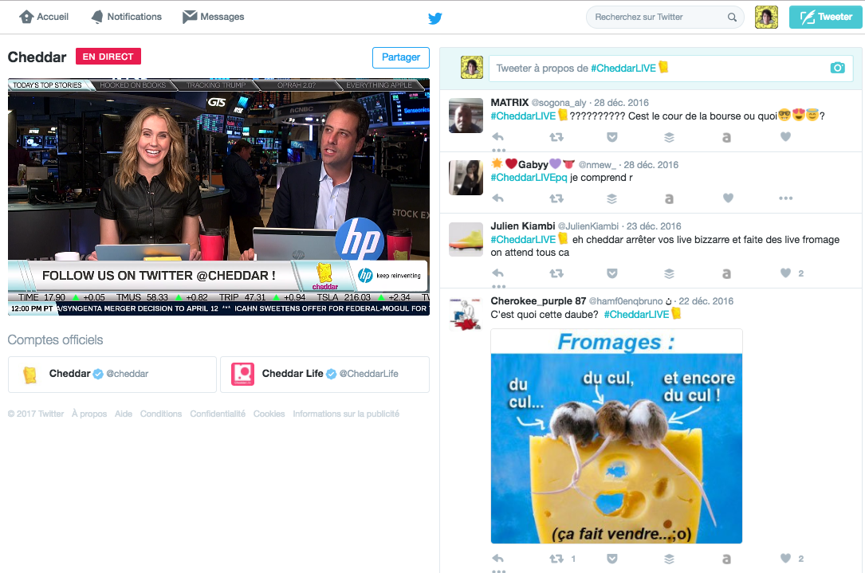
Task: Open more options dots under Julien Kiambi's tweet
Action: pos(499,286)
